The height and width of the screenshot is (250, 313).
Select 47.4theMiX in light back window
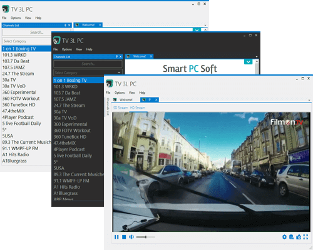(x=27, y=111)
